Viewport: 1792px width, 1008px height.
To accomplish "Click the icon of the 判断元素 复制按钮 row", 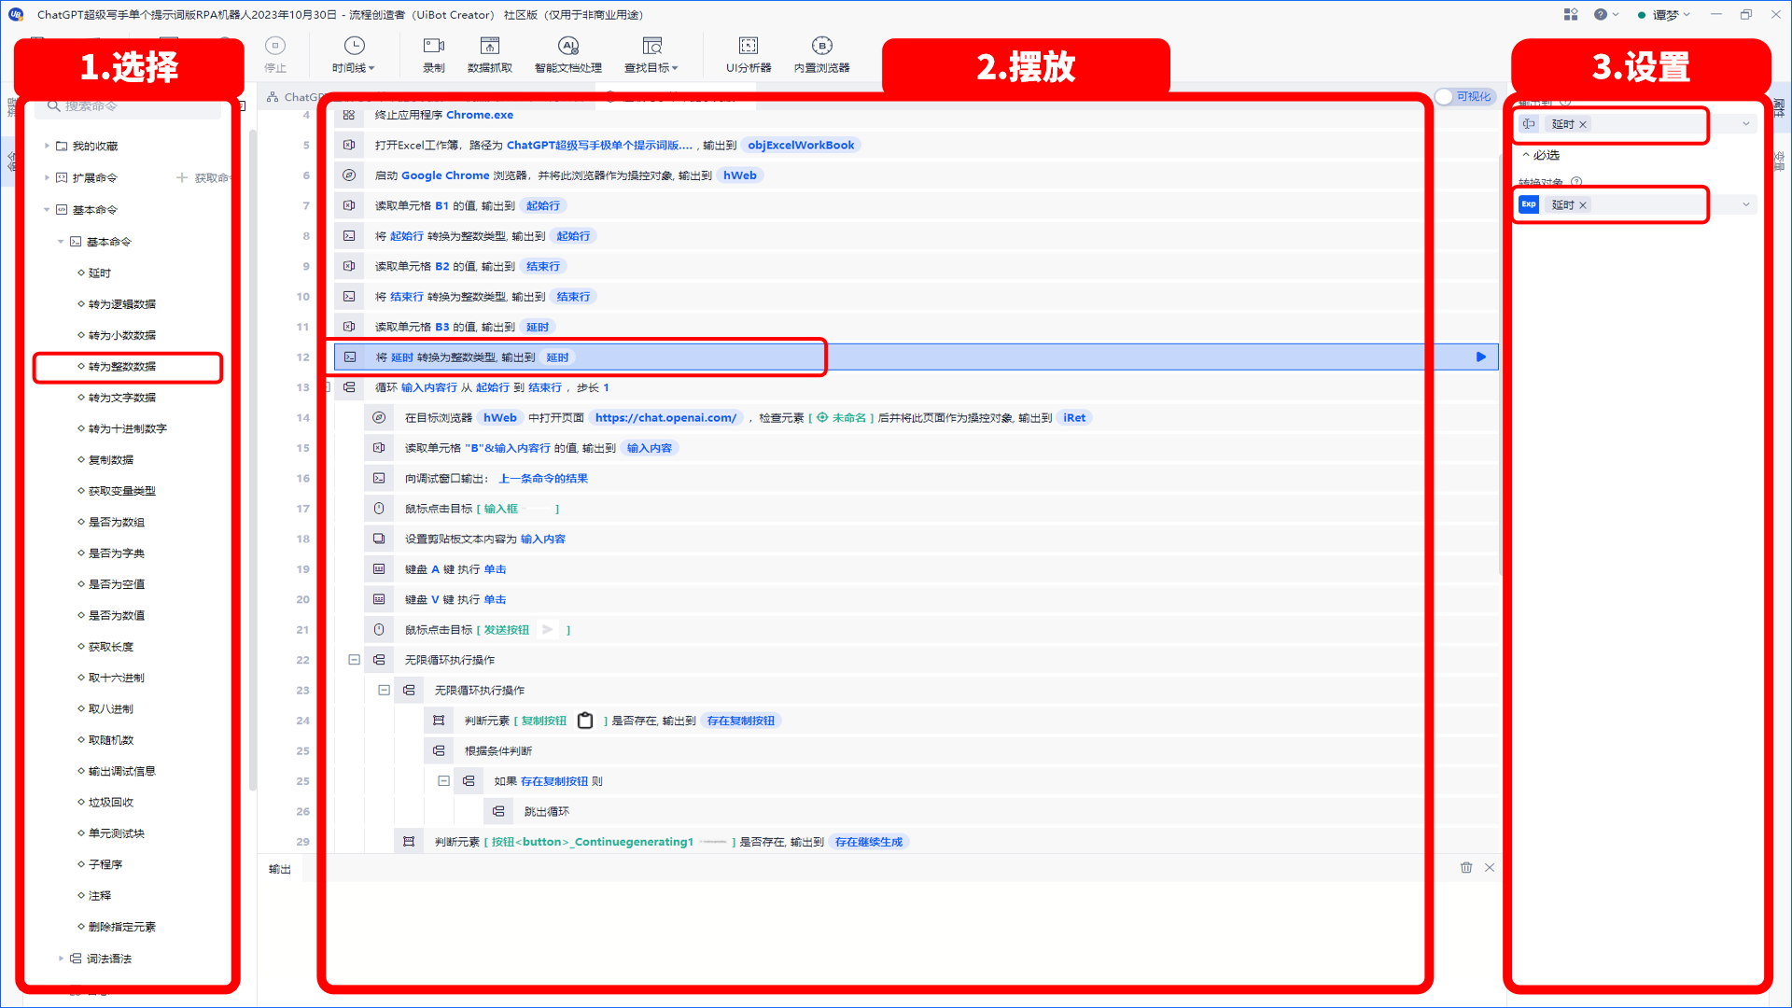I will 439,721.
